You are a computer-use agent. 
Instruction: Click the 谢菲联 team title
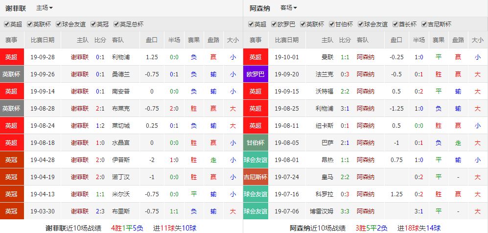coord(16,8)
